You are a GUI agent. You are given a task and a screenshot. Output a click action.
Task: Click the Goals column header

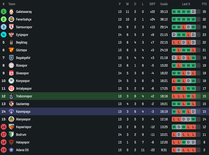pos(164,4)
